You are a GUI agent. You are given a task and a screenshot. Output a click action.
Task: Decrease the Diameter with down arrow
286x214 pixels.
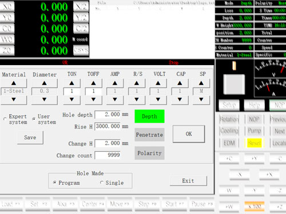44,99
